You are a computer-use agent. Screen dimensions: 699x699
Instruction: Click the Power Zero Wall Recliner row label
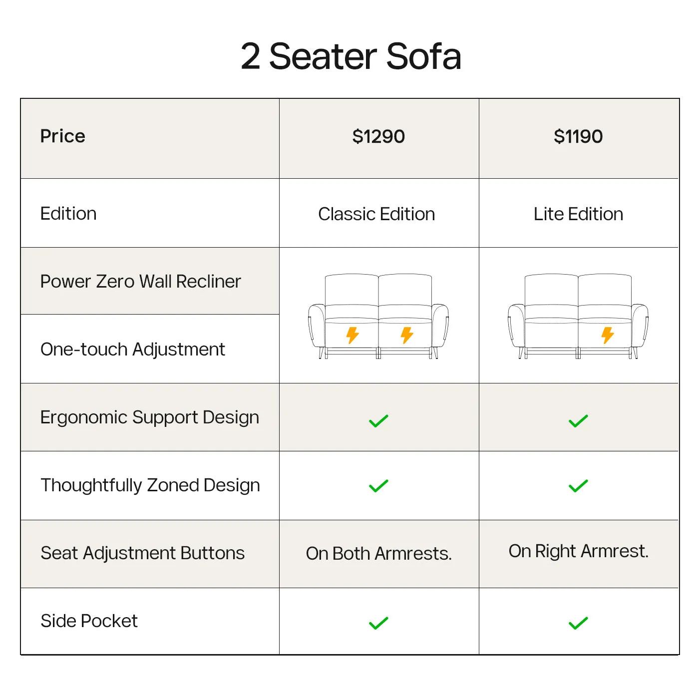[x=140, y=282]
